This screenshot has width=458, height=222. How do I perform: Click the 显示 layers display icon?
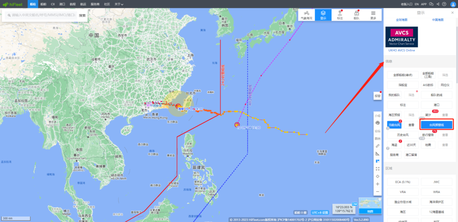tap(323, 15)
